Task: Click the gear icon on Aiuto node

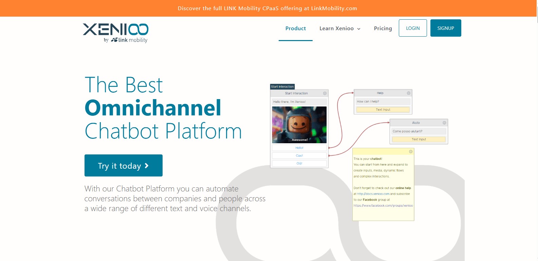Action: (x=444, y=123)
